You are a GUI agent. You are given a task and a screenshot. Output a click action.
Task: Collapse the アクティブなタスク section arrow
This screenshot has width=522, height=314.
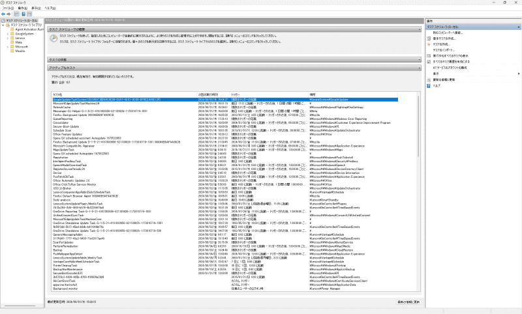(x=419, y=68)
